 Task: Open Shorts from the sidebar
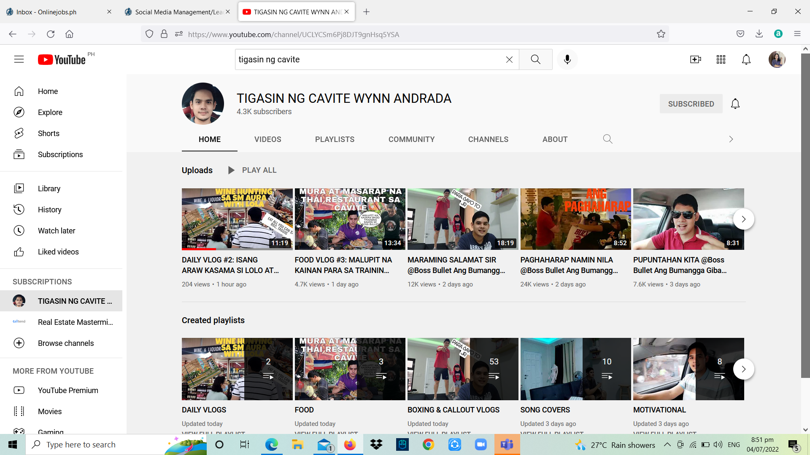(x=49, y=134)
